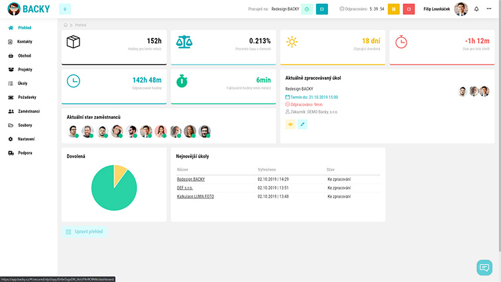Select the first employee avatar in status row
Image resolution: width=501 pixels, height=282 pixels.
pos(73,131)
